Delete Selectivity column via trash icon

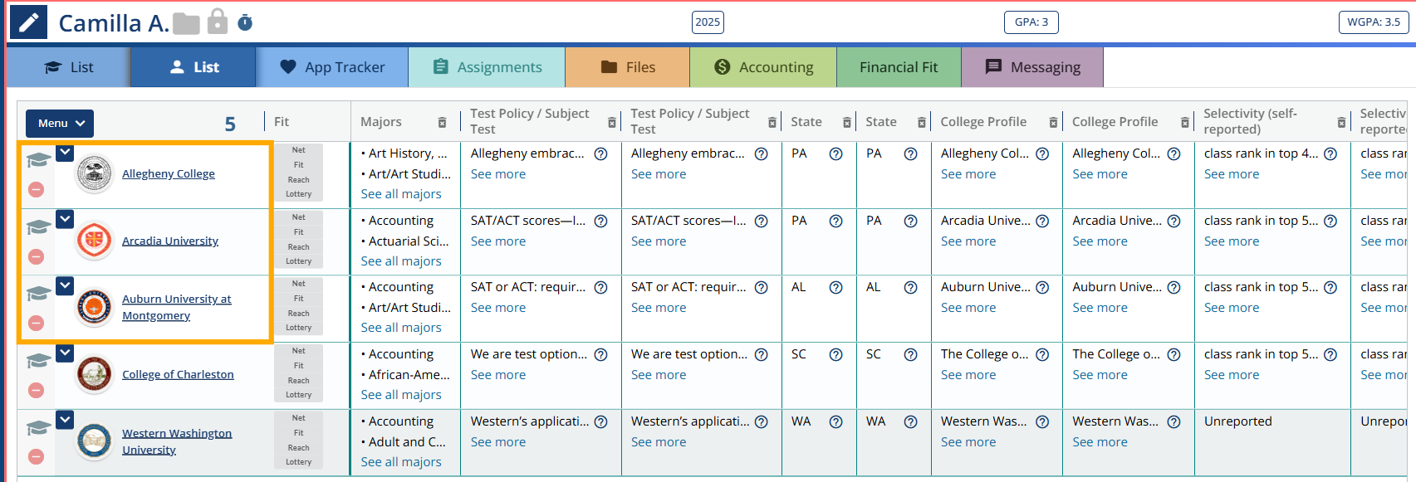pos(1341,122)
